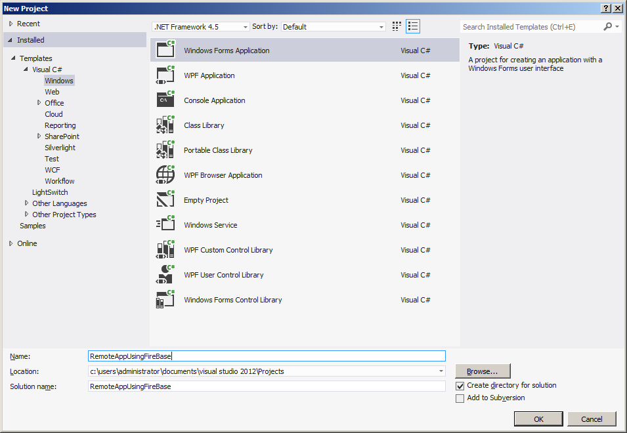
Task: Select "Console Application" template name
Action: click(x=214, y=100)
